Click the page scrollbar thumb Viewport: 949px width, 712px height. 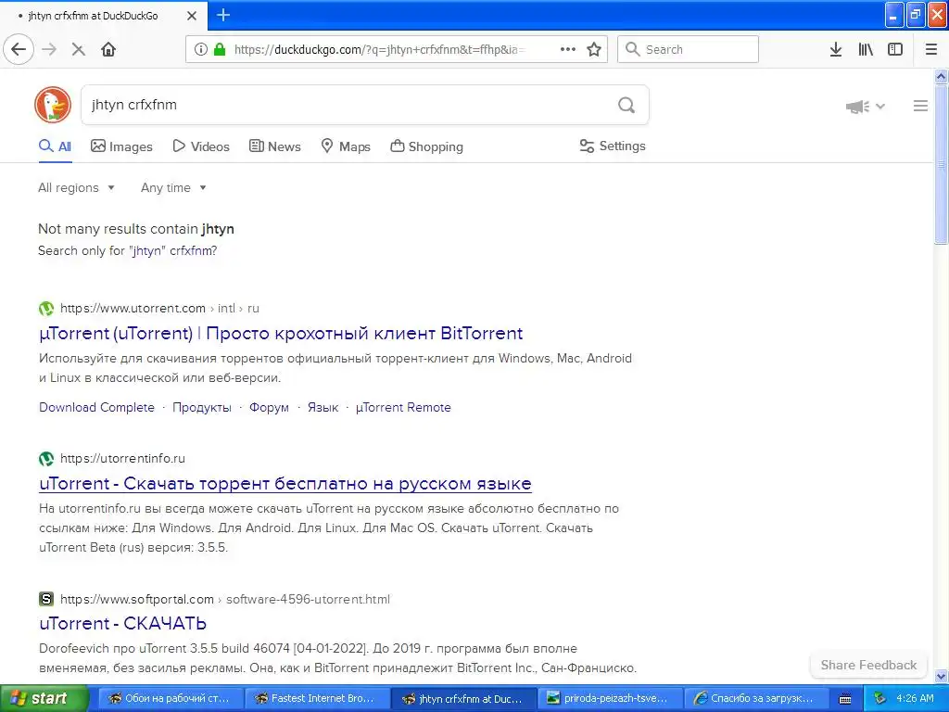pyautogui.click(x=941, y=164)
